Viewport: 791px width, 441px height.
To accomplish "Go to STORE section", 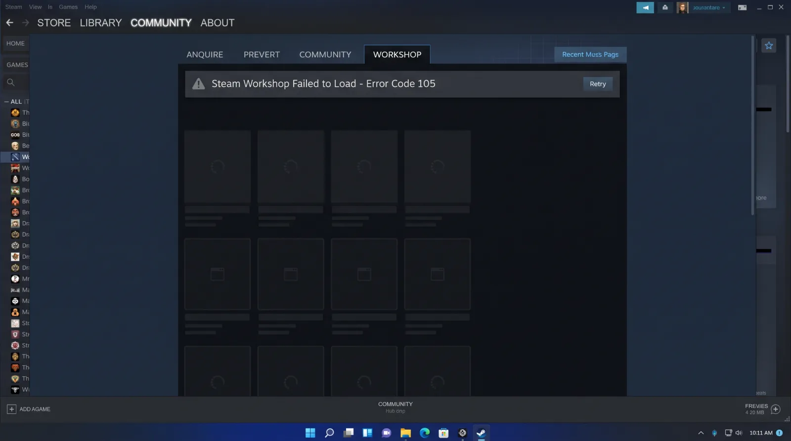I will [x=54, y=23].
